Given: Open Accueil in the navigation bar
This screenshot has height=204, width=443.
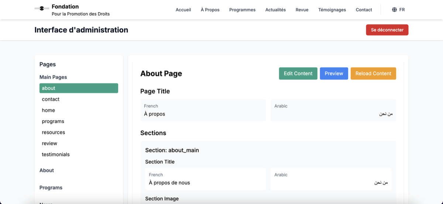Looking at the screenshot, I should (183, 10).
